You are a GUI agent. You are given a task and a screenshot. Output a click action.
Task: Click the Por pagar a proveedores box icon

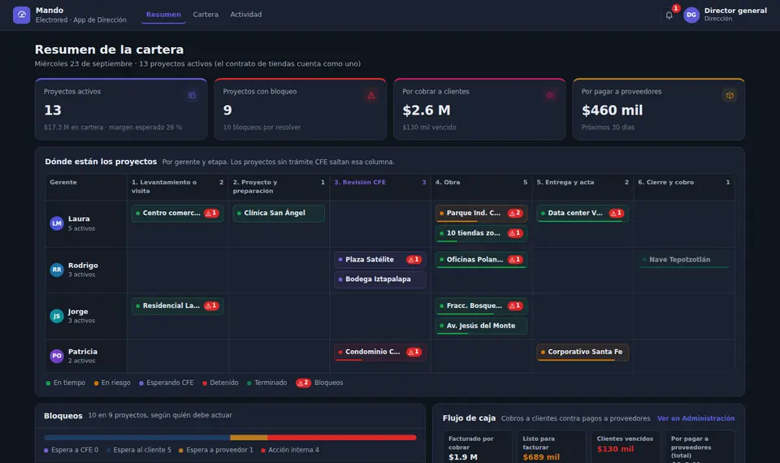(x=730, y=95)
